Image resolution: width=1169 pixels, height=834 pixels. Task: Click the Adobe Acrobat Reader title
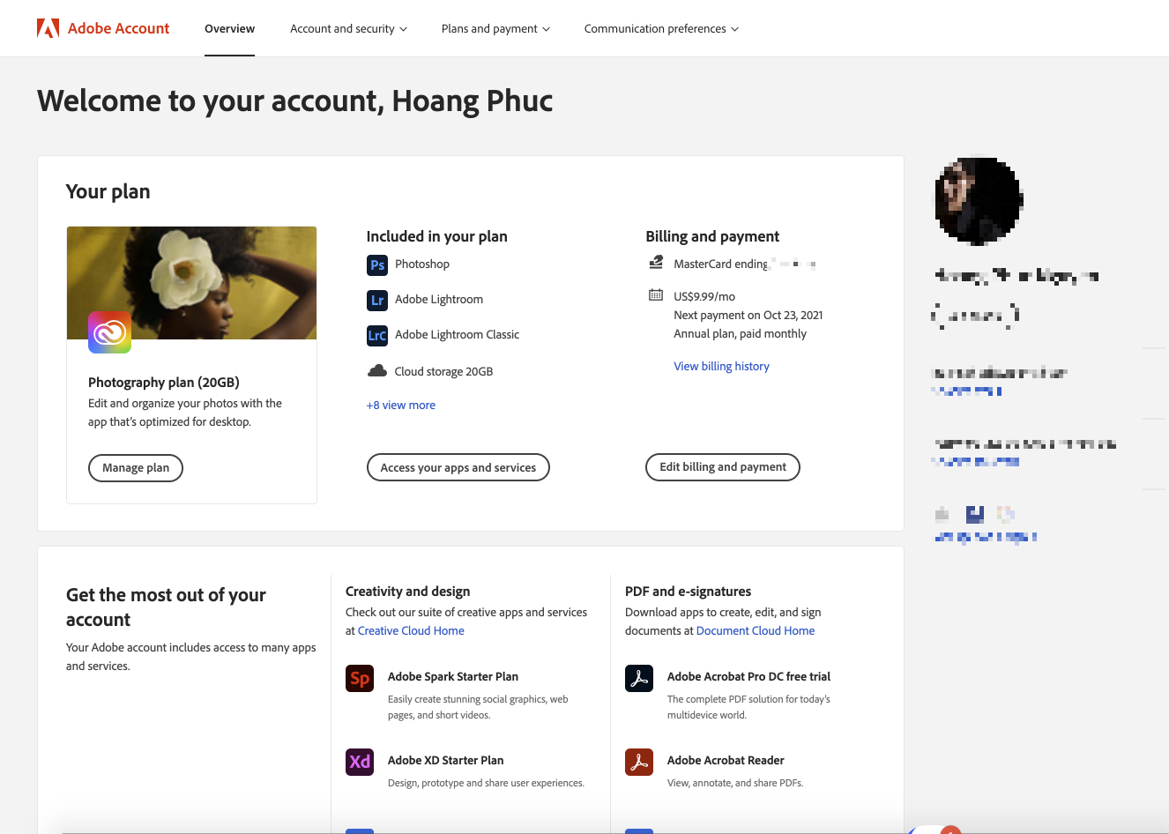[x=726, y=760]
